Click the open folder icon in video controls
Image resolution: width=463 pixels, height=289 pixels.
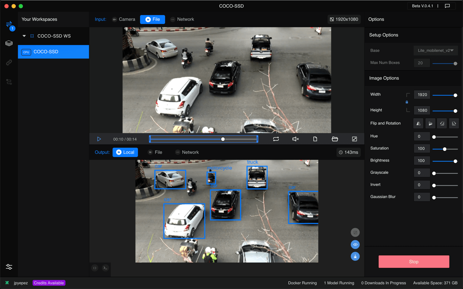click(x=335, y=139)
